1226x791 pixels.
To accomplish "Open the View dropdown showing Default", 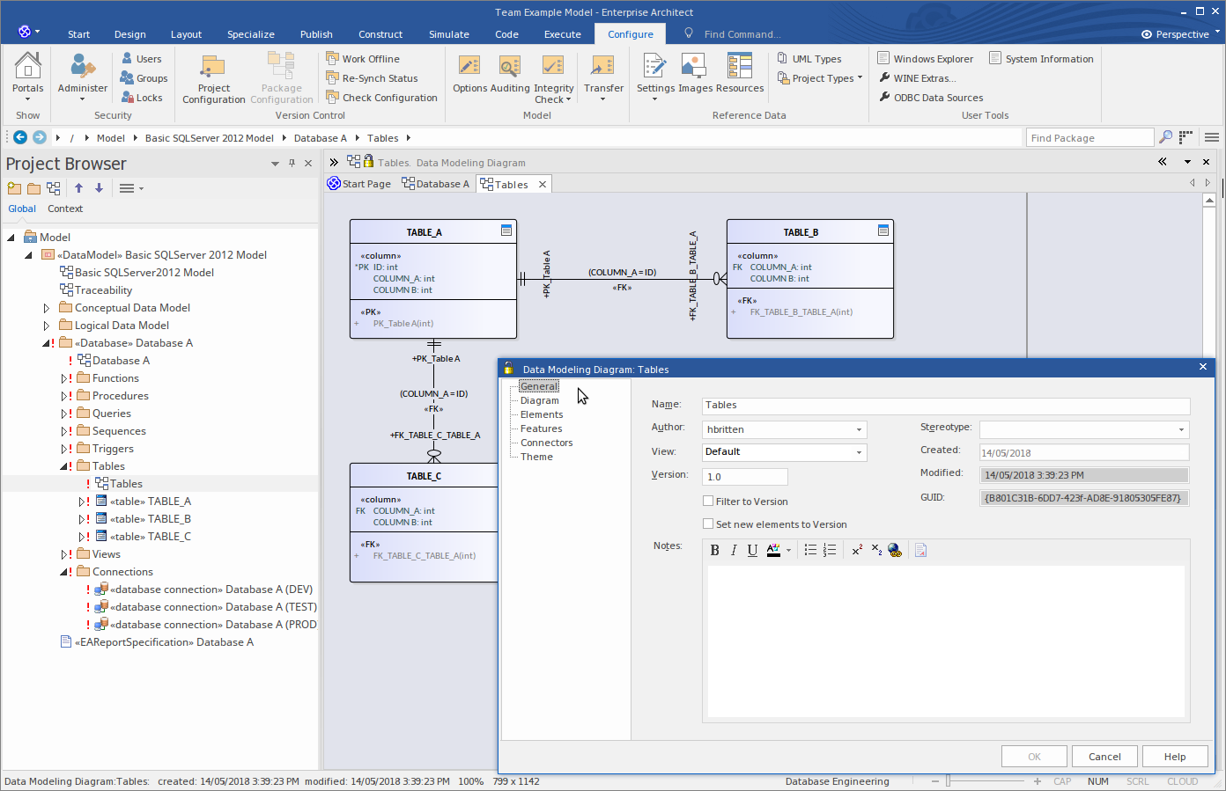I will click(x=859, y=452).
